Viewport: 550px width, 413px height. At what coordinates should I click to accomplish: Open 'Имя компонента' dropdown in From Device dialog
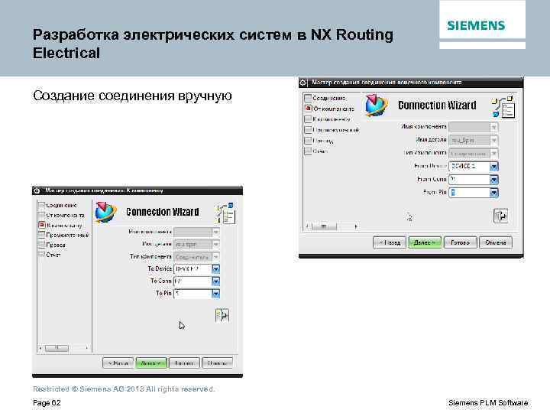pos(494,127)
